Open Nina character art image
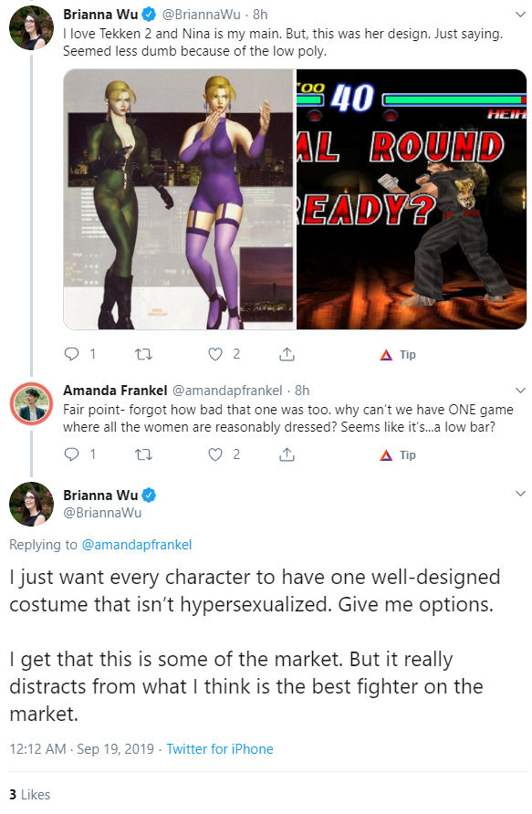 pyautogui.click(x=179, y=199)
